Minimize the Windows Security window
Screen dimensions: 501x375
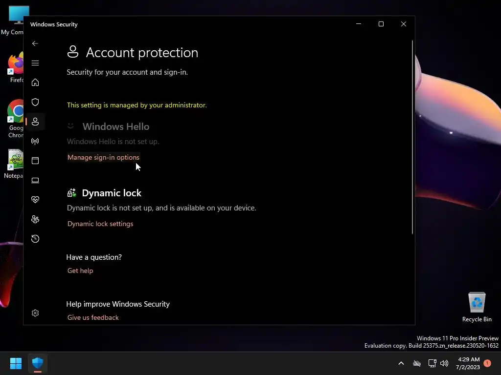coord(359,24)
